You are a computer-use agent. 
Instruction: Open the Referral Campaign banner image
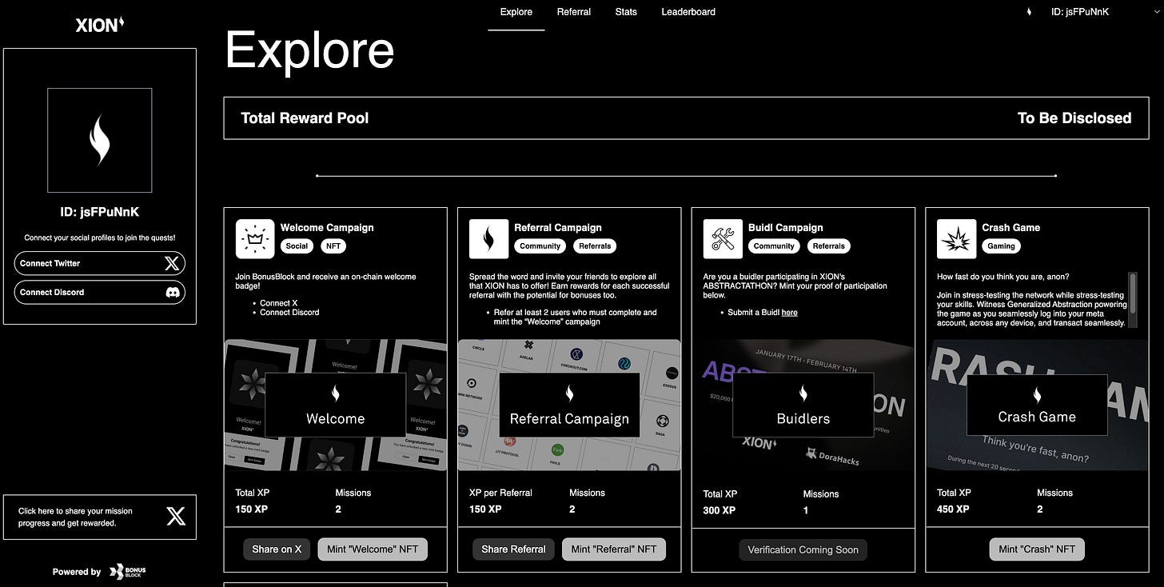569,405
